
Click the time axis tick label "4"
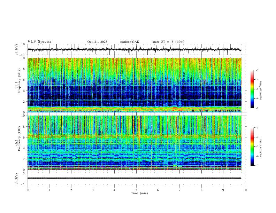point(114,190)
